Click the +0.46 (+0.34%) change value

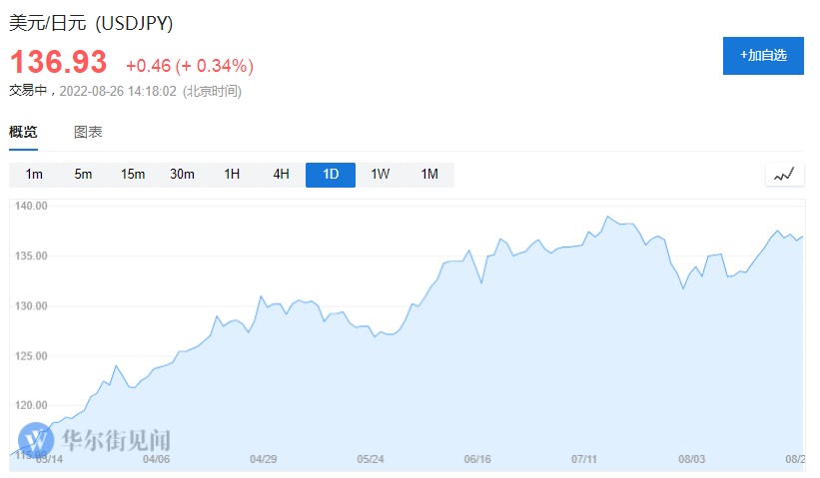click(189, 66)
